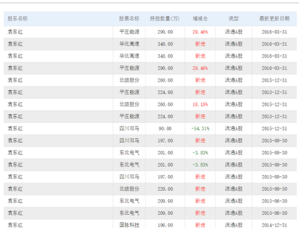Open 华北高速 in the gray-shaded row
Viewport: 299px width, 228px height.
pyautogui.click(x=129, y=44)
